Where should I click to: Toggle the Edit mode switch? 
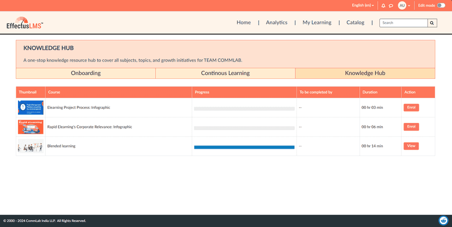tap(441, 5)
